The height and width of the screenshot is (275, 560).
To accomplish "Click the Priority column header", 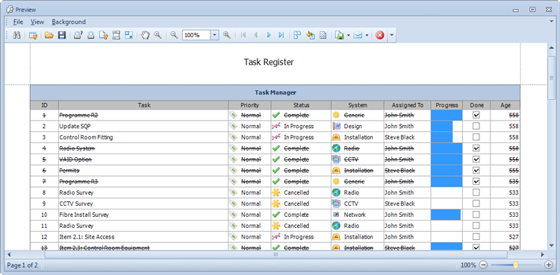I will click(x=249, y=105).
